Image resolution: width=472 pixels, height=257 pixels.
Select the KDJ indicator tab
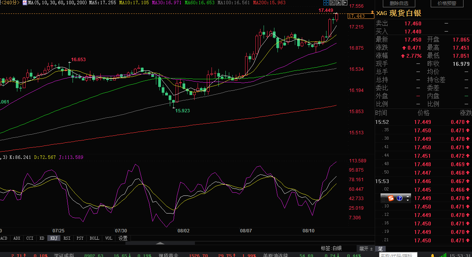[x=54, y=238]
